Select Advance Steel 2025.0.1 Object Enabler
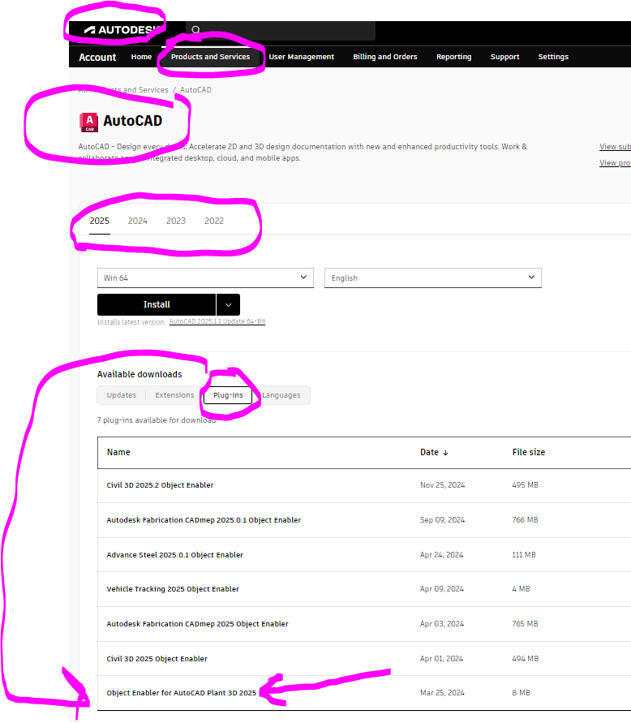 click(174, 555)
